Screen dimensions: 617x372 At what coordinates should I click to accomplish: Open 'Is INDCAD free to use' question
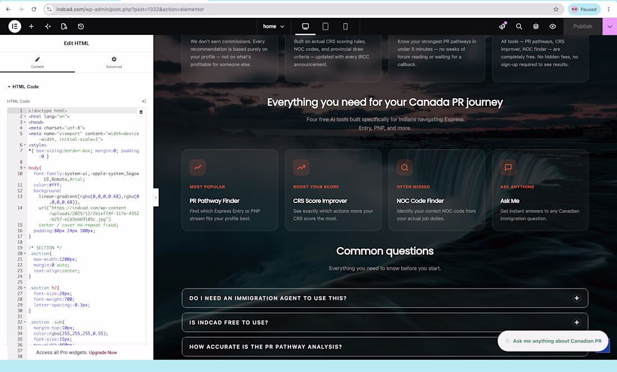click(x=385, y=323)
